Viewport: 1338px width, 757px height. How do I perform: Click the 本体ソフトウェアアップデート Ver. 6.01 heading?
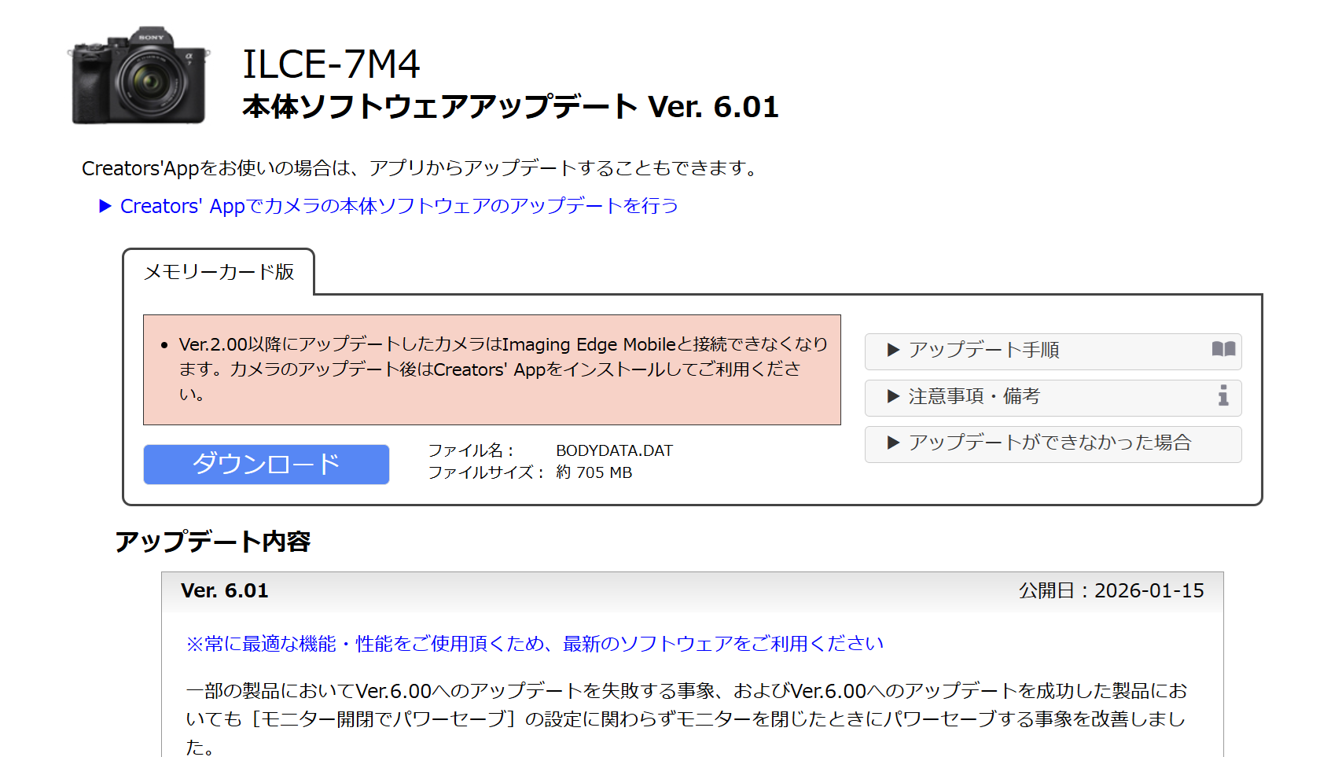[510, 107]
